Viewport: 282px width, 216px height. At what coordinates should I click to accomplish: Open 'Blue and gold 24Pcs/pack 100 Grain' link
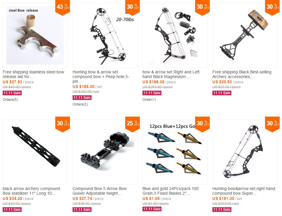point(171,191)
